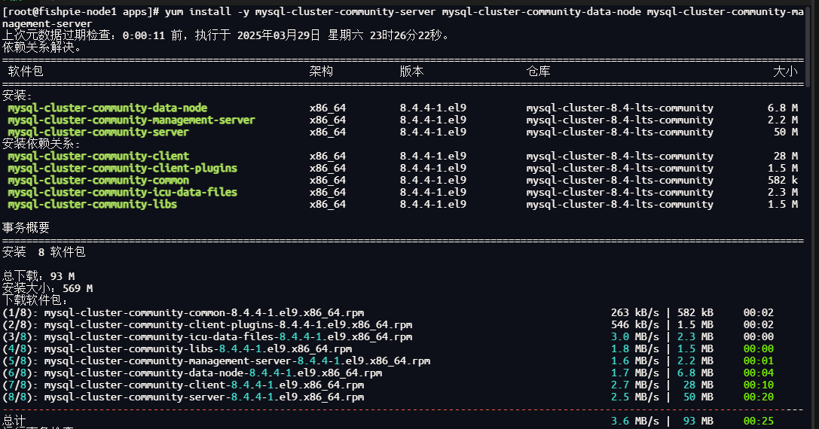Select mysql-cluster-community-client-plugins in dependency table
This screenshot has width=819, height=429.
click(123, 168)
